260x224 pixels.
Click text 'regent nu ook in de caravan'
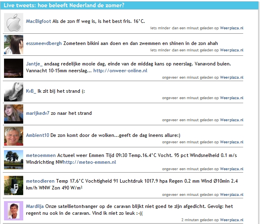coord(58,213)
